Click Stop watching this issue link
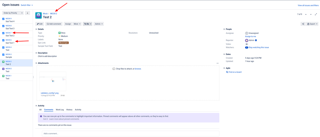Image resolution: width=320 pixels, height=137 pixels. tap(259, 48)
